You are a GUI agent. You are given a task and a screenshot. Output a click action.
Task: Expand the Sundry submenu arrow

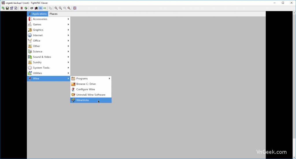(x=68, y=62)
